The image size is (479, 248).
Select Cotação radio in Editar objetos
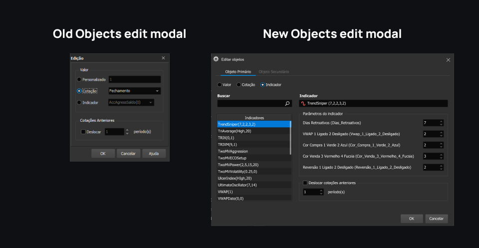coord(239,85)
